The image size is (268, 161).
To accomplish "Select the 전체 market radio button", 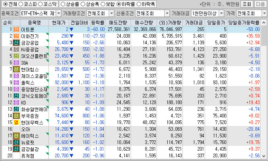I will (5, 4).
